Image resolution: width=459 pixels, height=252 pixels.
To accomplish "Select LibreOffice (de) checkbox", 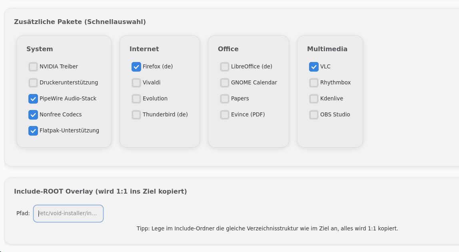I will click(x=225, y=67).
